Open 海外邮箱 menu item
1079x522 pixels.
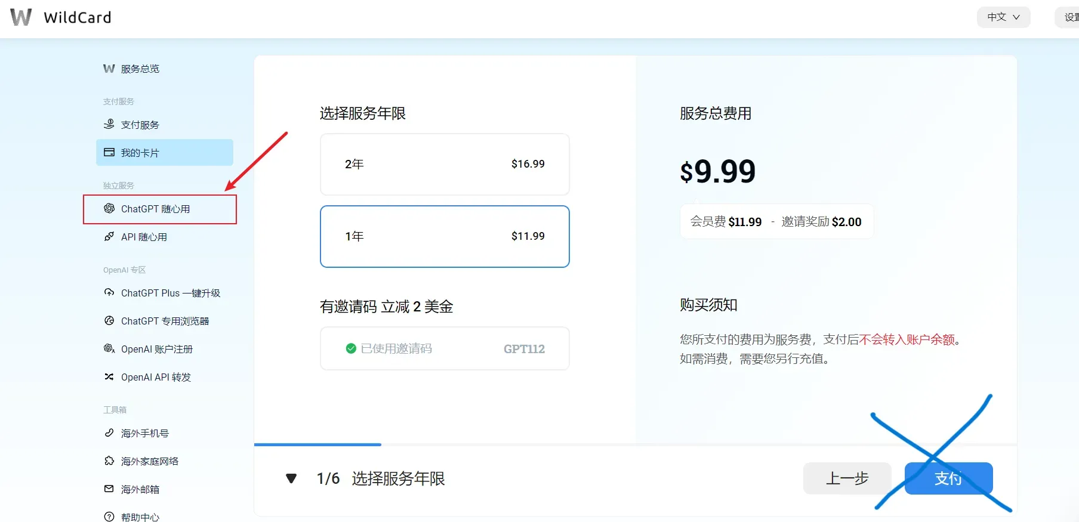(165, 489)
